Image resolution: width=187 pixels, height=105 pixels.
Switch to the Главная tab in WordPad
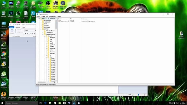(18, 27)
